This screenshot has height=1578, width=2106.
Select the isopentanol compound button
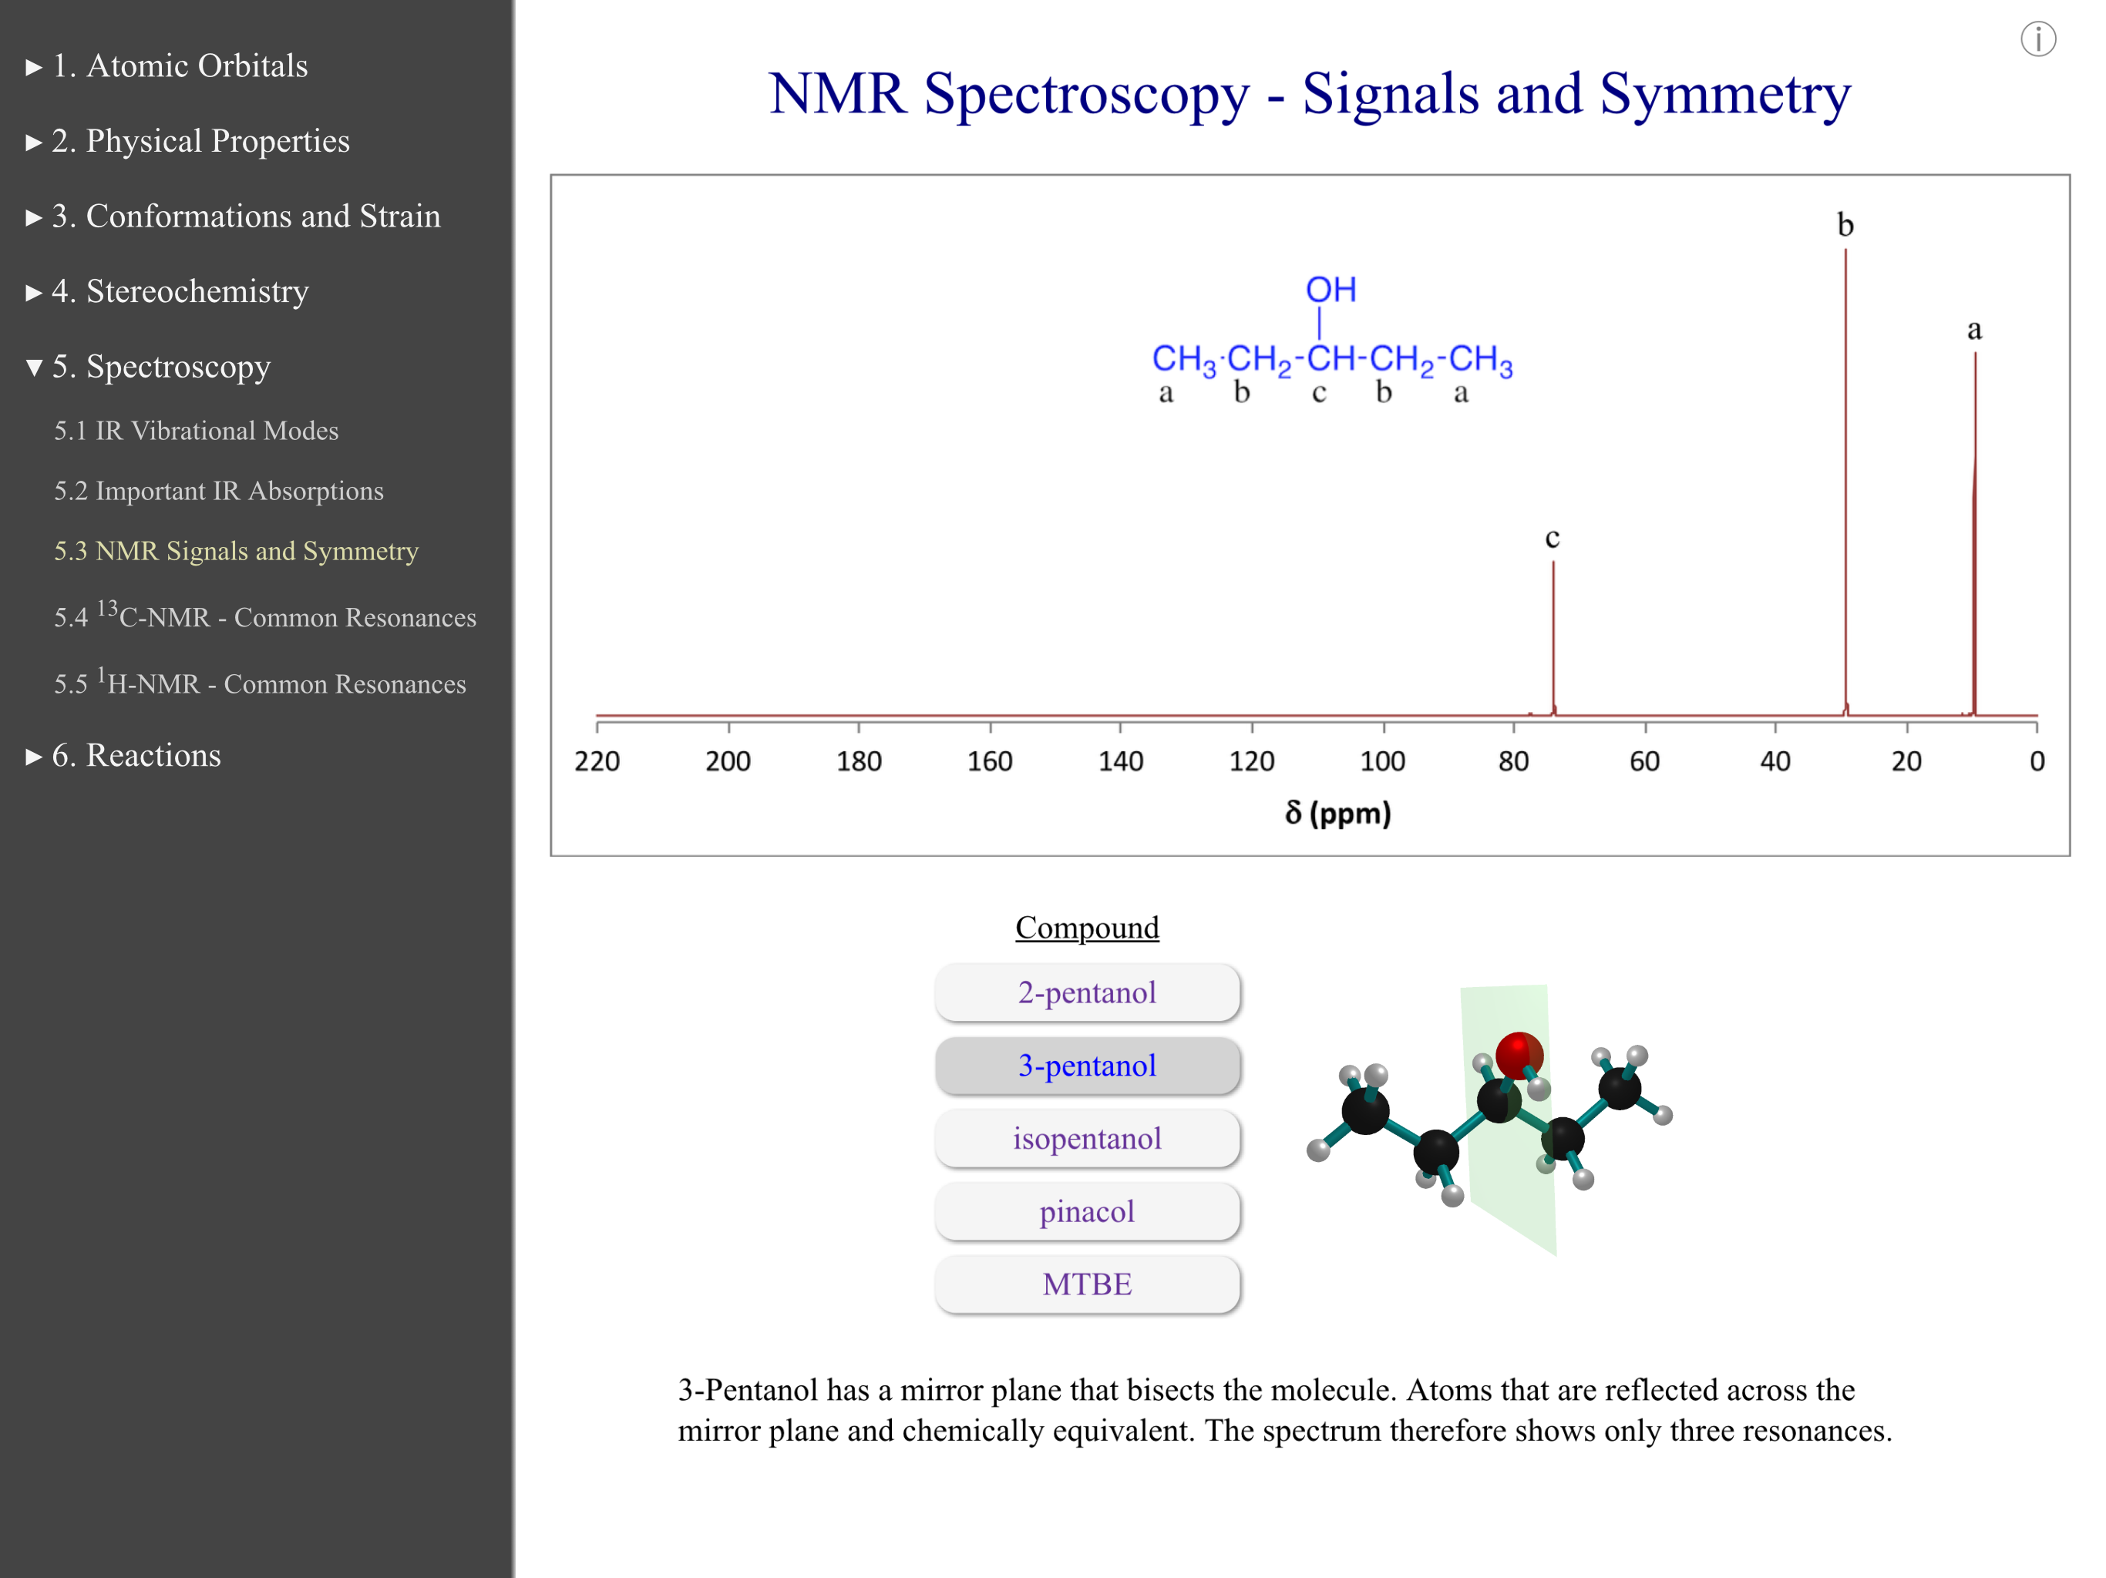tap(1087, 1138)
